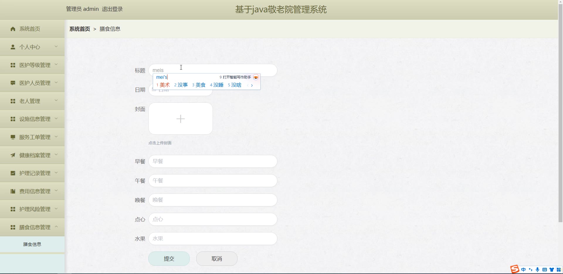This screenshot has height=274, width=563.
Task: Open 护理风险管理 menu item
Action: 32,209
